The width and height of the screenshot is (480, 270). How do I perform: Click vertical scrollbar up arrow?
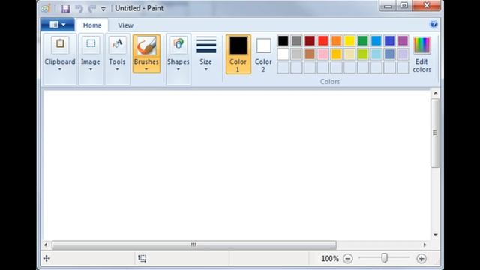pyautogui.click(x=435, y=93)
